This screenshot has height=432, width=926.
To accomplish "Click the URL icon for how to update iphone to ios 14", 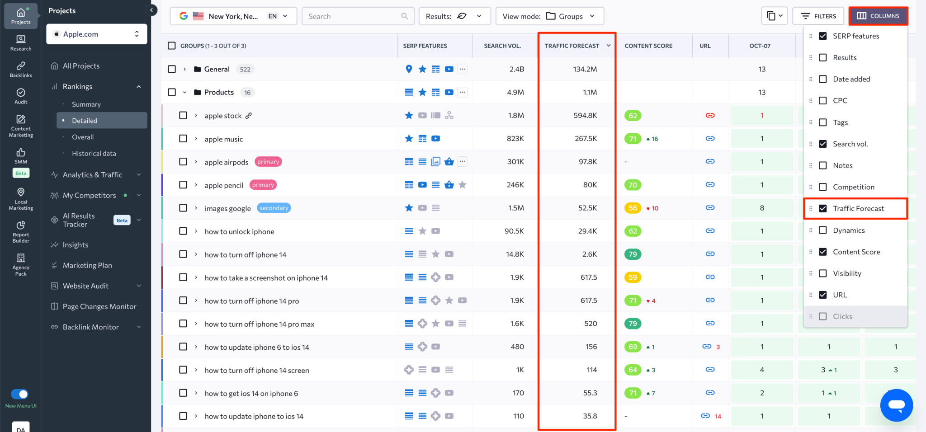I will click(x=705, y=416).
